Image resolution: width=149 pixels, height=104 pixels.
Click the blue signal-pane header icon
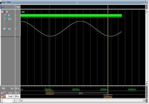[x=2, y=7]
